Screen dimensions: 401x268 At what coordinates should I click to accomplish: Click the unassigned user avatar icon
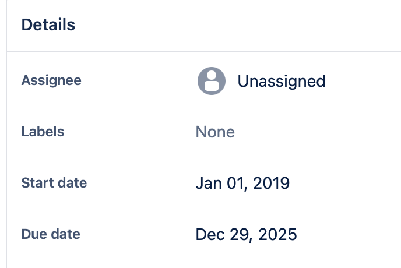pyautogui.click(x=212, y=81)
